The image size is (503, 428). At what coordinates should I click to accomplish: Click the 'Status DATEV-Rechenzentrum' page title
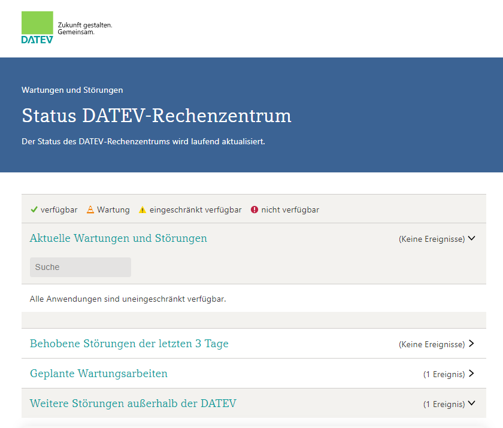pyautogui.click(x=156, y=116)
